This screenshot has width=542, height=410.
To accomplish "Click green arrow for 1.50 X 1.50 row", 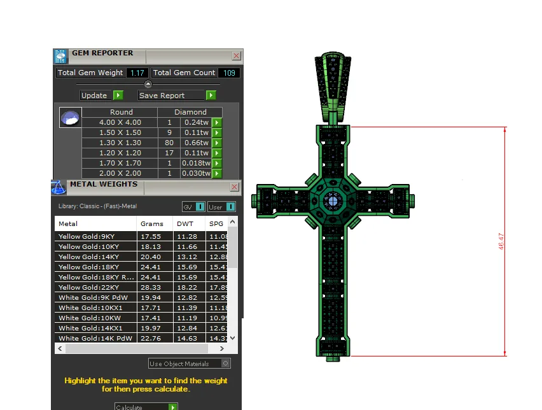I will 217,132.
